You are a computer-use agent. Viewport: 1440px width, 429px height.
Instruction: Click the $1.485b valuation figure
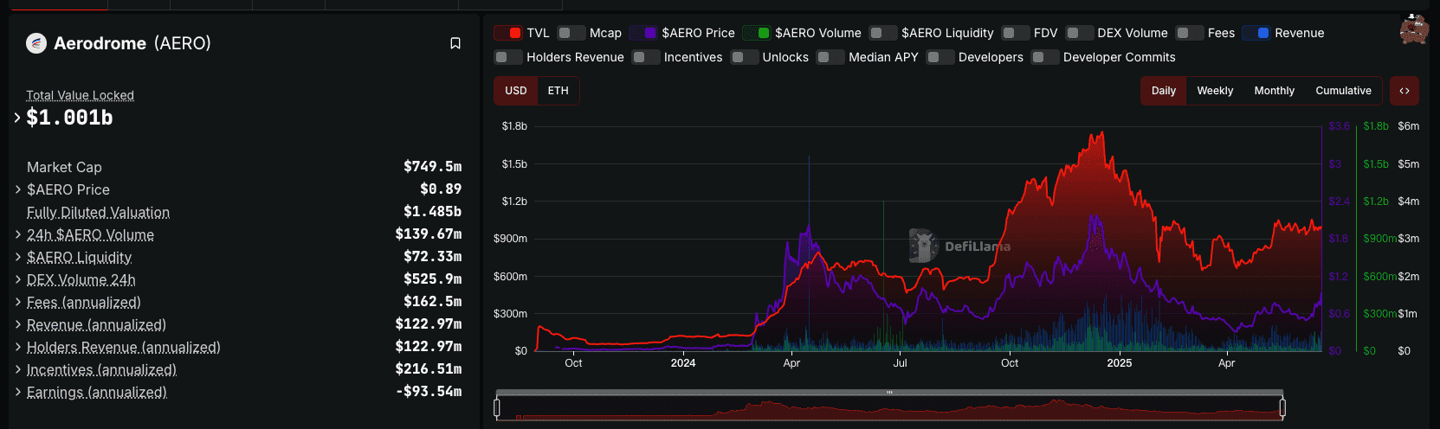432,212
